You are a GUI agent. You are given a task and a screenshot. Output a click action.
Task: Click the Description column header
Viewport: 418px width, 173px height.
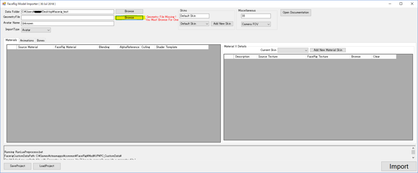click(245, 57)
